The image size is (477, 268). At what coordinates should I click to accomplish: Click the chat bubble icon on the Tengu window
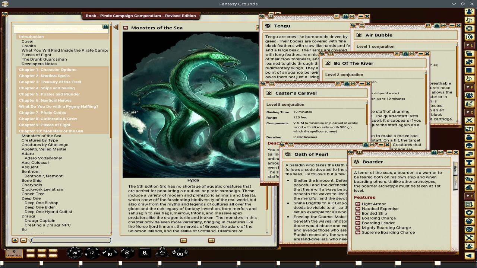click(x=337, y=17)
